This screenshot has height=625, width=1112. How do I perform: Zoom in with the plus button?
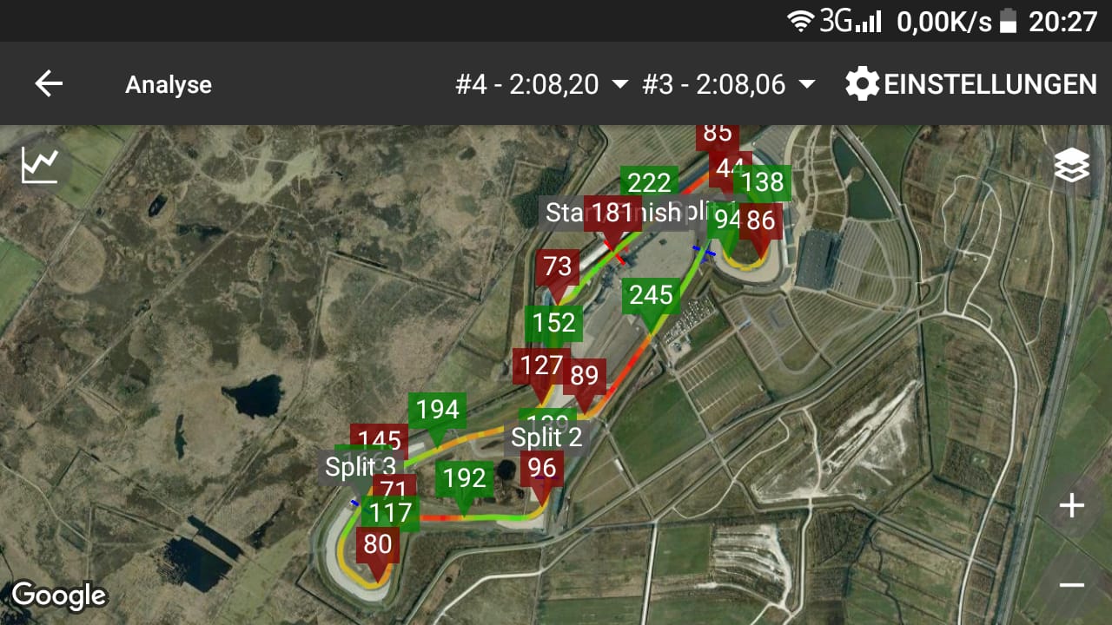coord(1071,506)
